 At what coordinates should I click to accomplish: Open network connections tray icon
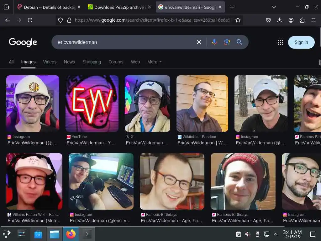pos(266,234)
